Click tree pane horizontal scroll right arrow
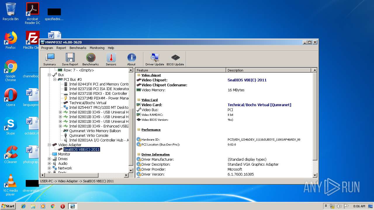Image resolution: width=374 pixels, height=210 pixels. click(126, 175)
